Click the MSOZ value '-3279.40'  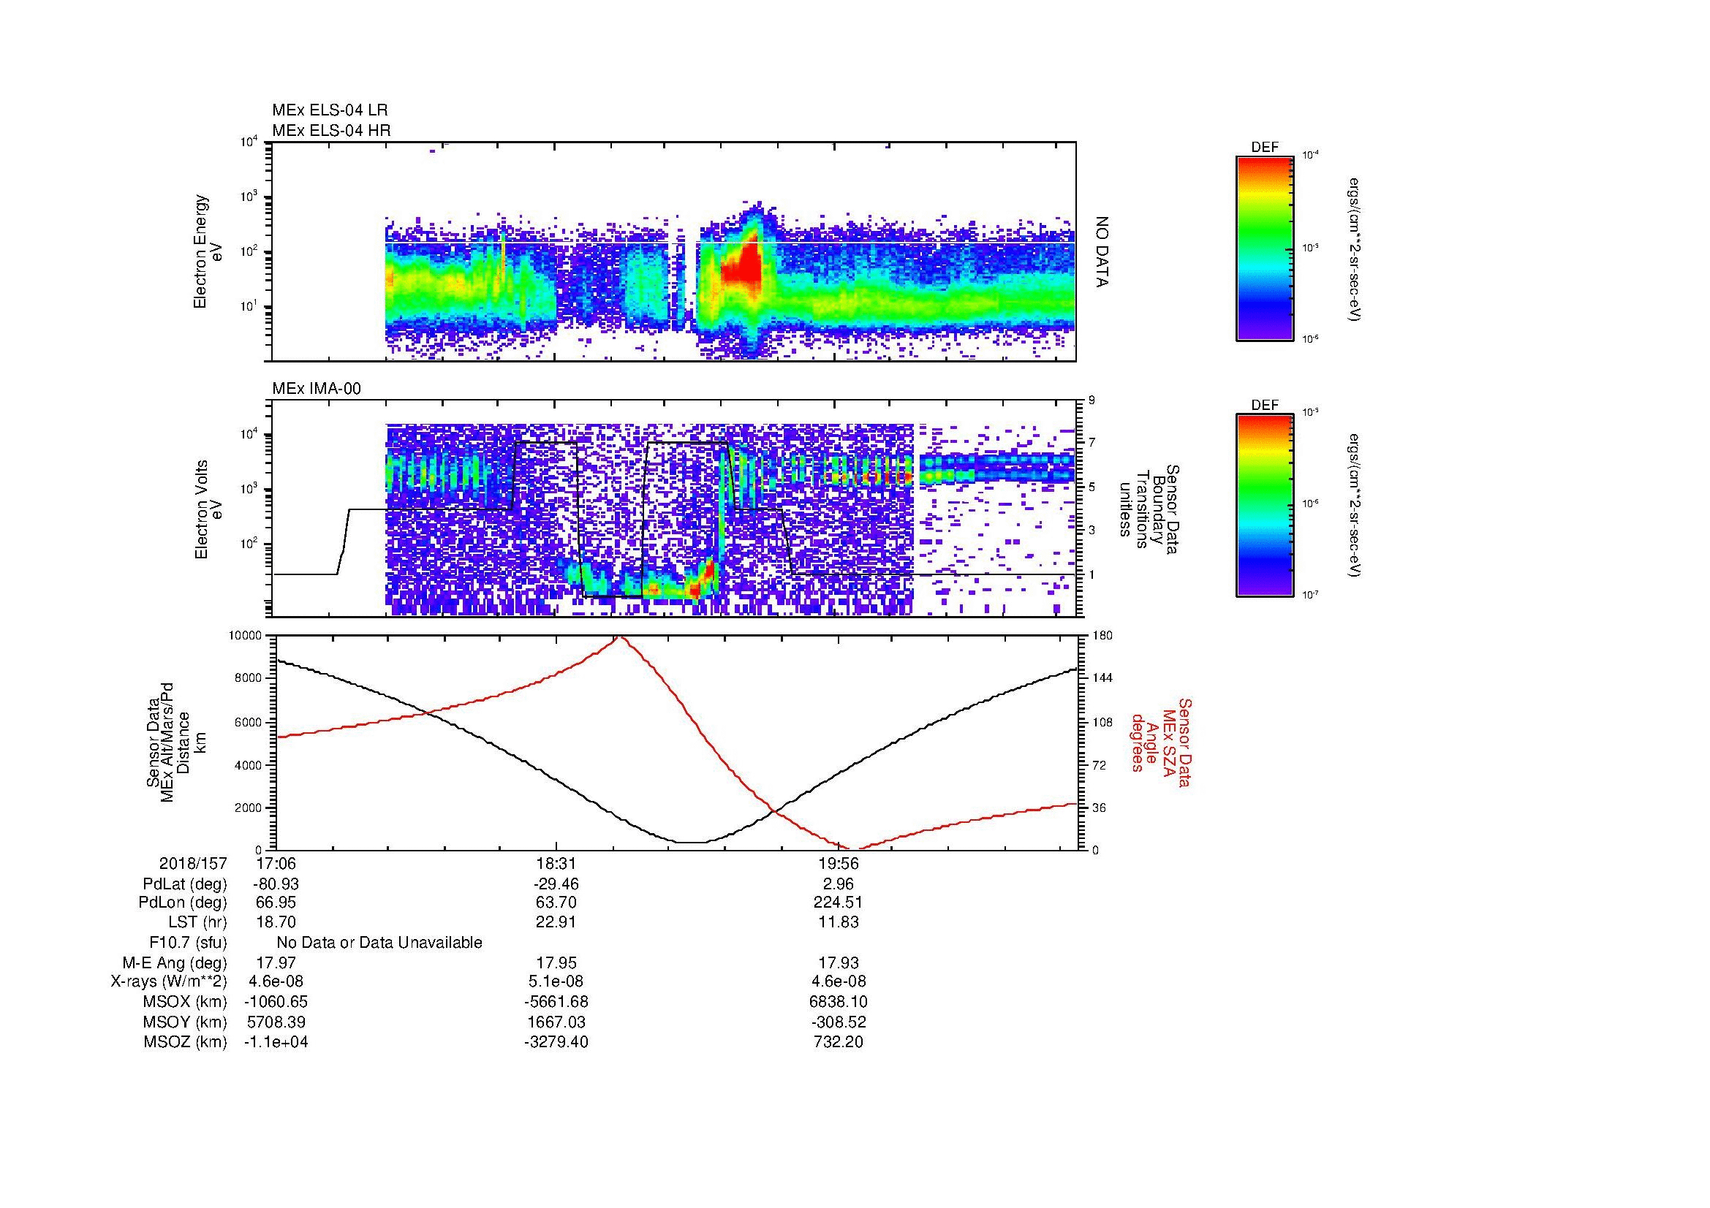(556, 1042)
